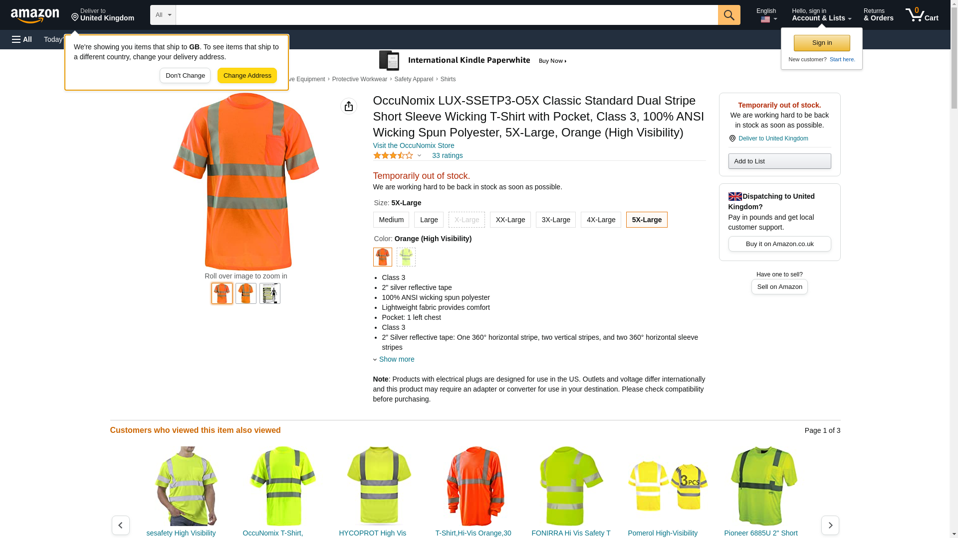Click the Amazon logo

(x=35, y=15)
